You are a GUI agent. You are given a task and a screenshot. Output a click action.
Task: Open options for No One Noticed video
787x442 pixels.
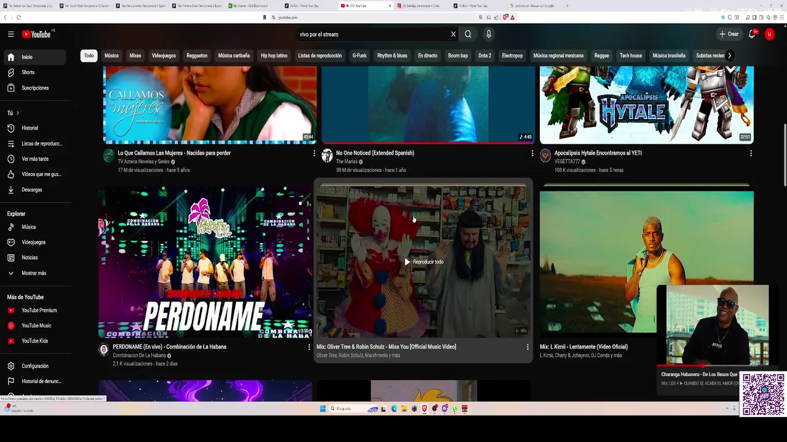point(532,153)
